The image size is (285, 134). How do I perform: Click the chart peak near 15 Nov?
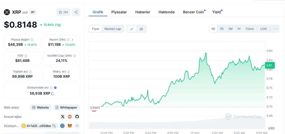206,53
